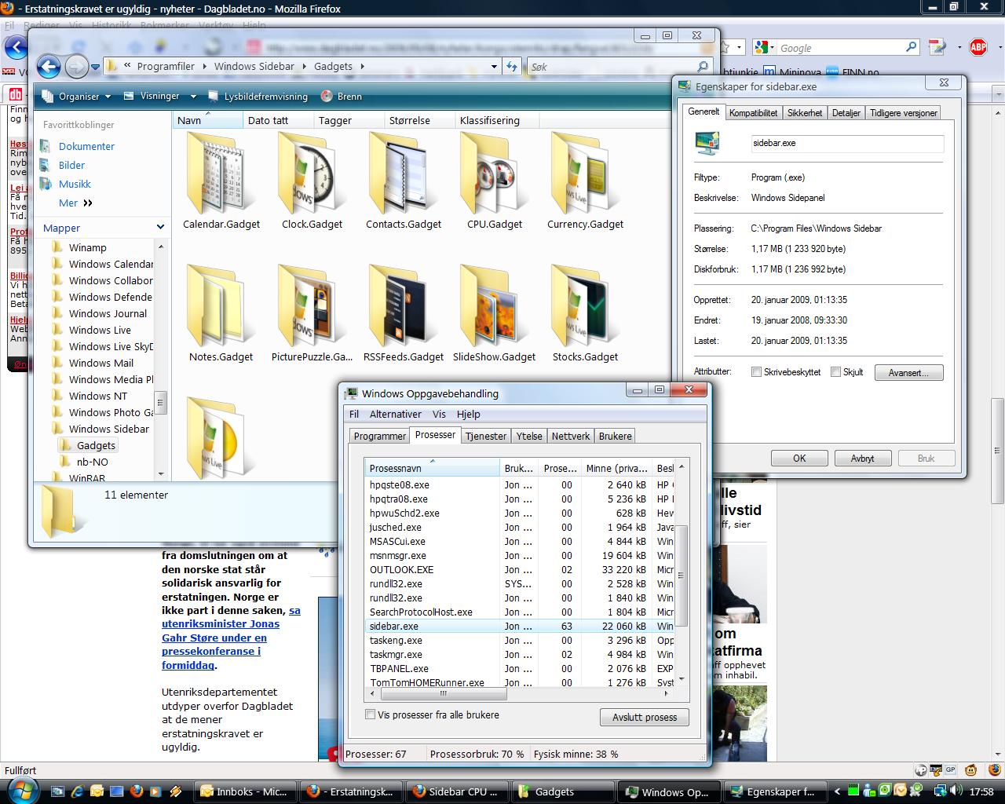Open Kompatibilitet tab in properties
Image resolution: width=1005 pixels, height=804 pixels.
pos(753,113)
